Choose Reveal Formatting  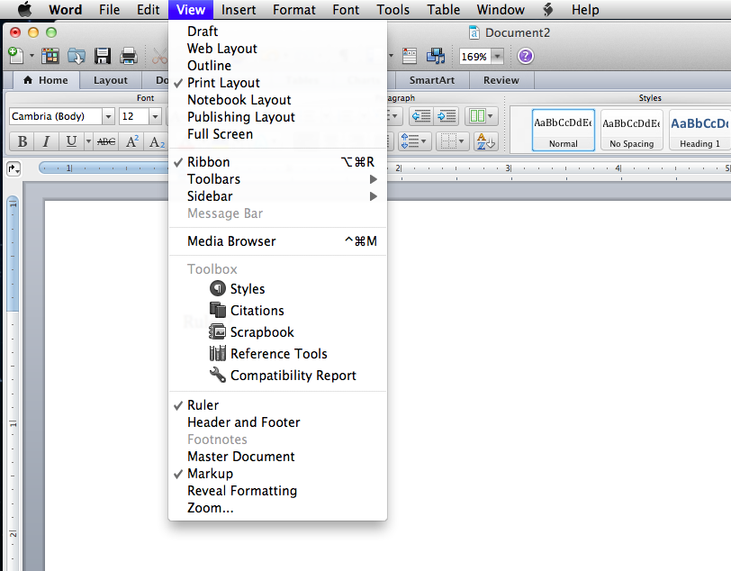pyautogui.click(x=277, y=491)
